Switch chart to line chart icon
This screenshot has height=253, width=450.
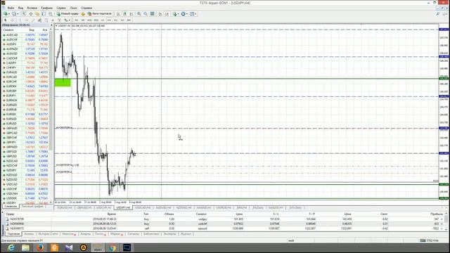[x=131, y=14]
